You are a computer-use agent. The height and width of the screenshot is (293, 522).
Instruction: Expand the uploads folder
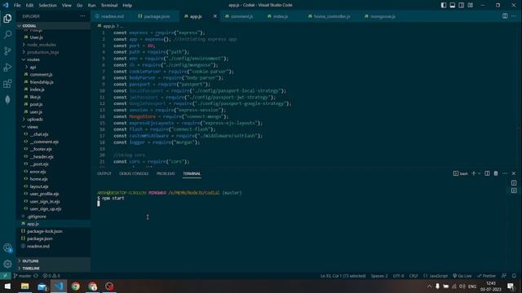(x=53, y=120)
